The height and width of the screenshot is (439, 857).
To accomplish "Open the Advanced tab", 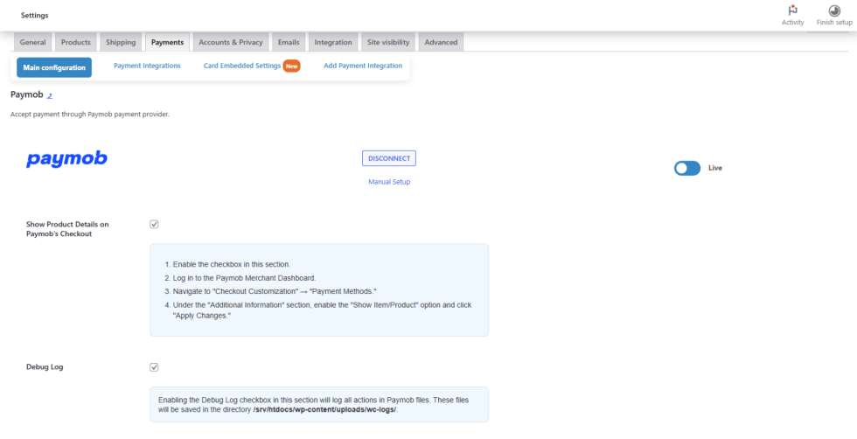I will tap(441, 42).
